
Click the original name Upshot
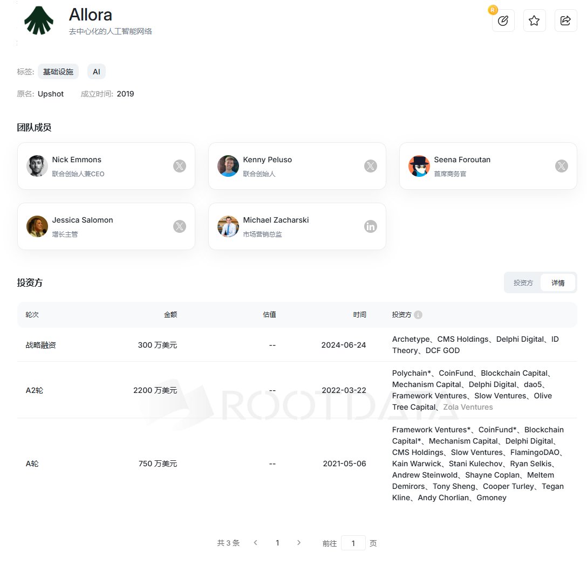(x=51, y=94)
